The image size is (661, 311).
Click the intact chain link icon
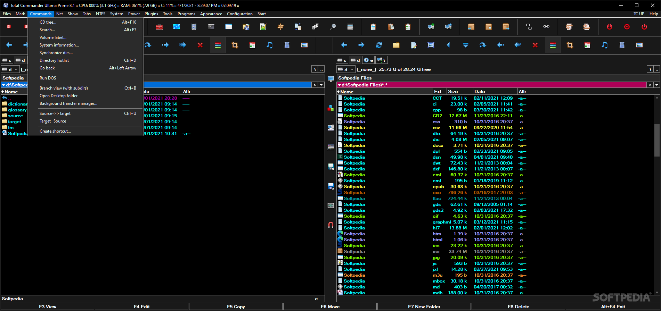pyautogui.click(x=546, y=27)
